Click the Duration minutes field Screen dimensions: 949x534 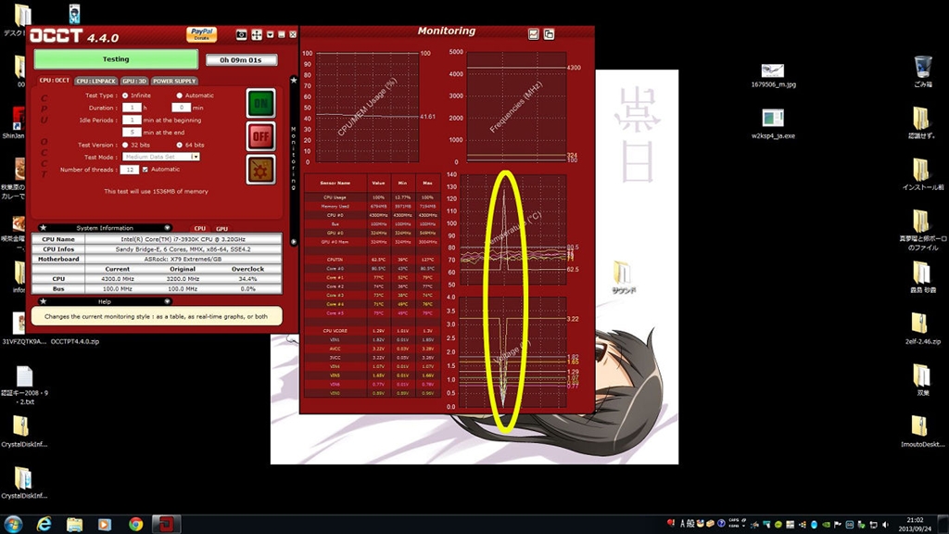tap(181, 108)
